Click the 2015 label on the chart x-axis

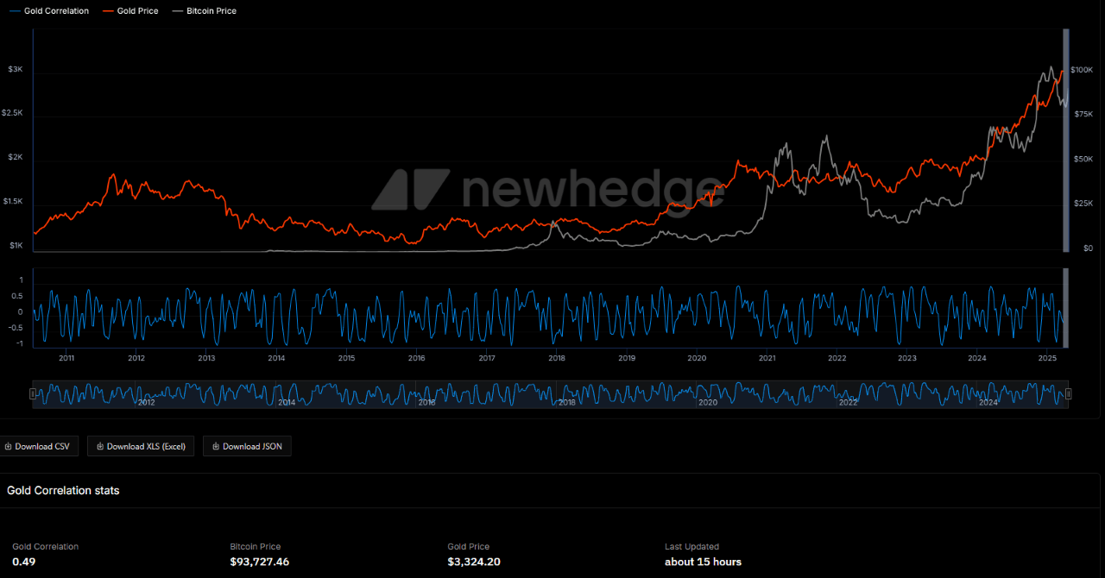pyautogui.click(x=346, y=358)
